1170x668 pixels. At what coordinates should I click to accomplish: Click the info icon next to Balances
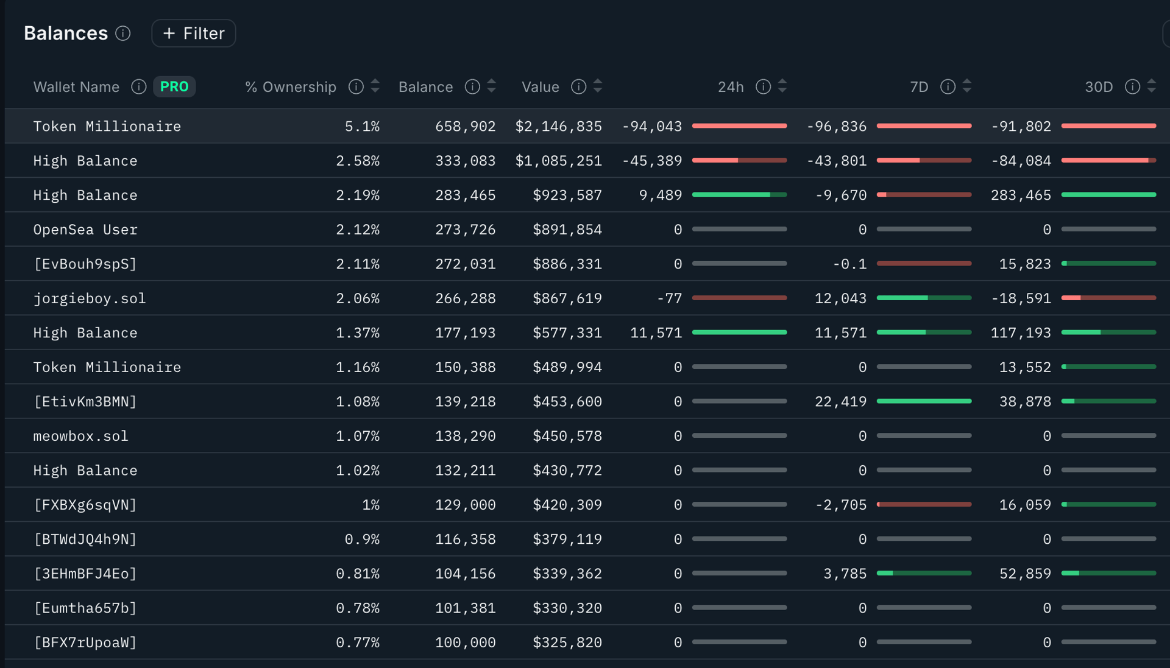point(123,33)
